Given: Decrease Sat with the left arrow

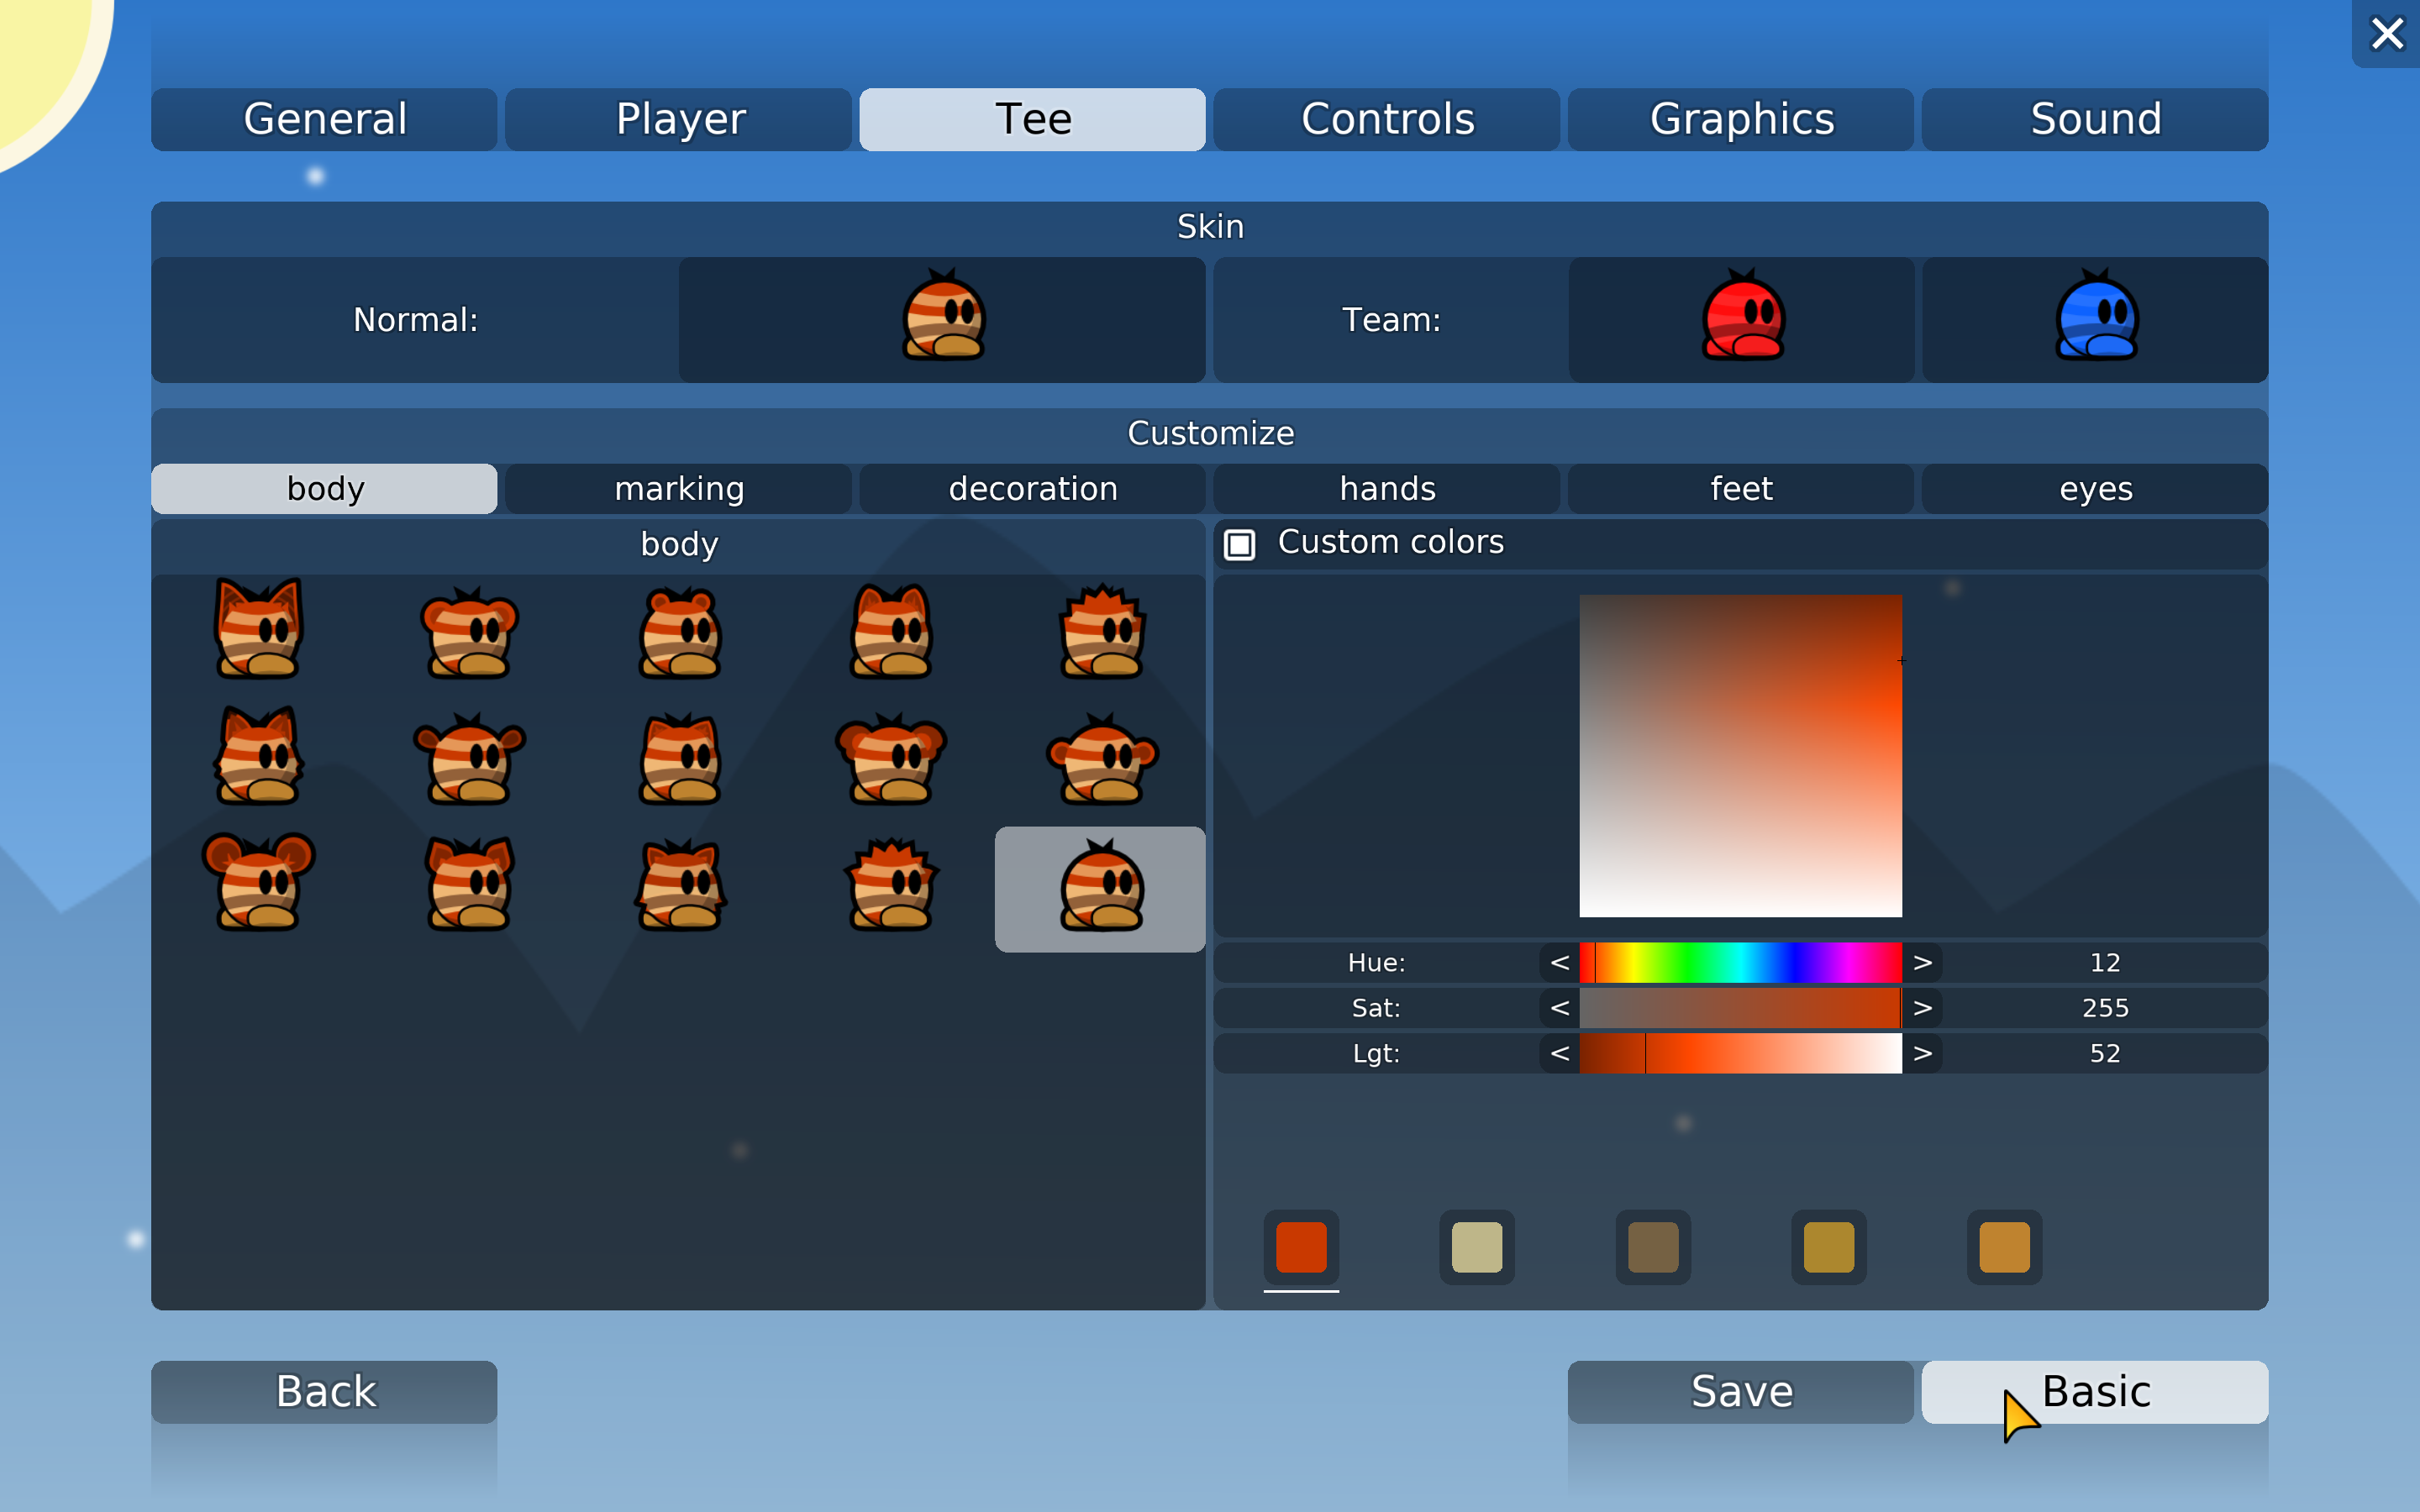Looking at the screenshot, I should click(1559, 1008).
